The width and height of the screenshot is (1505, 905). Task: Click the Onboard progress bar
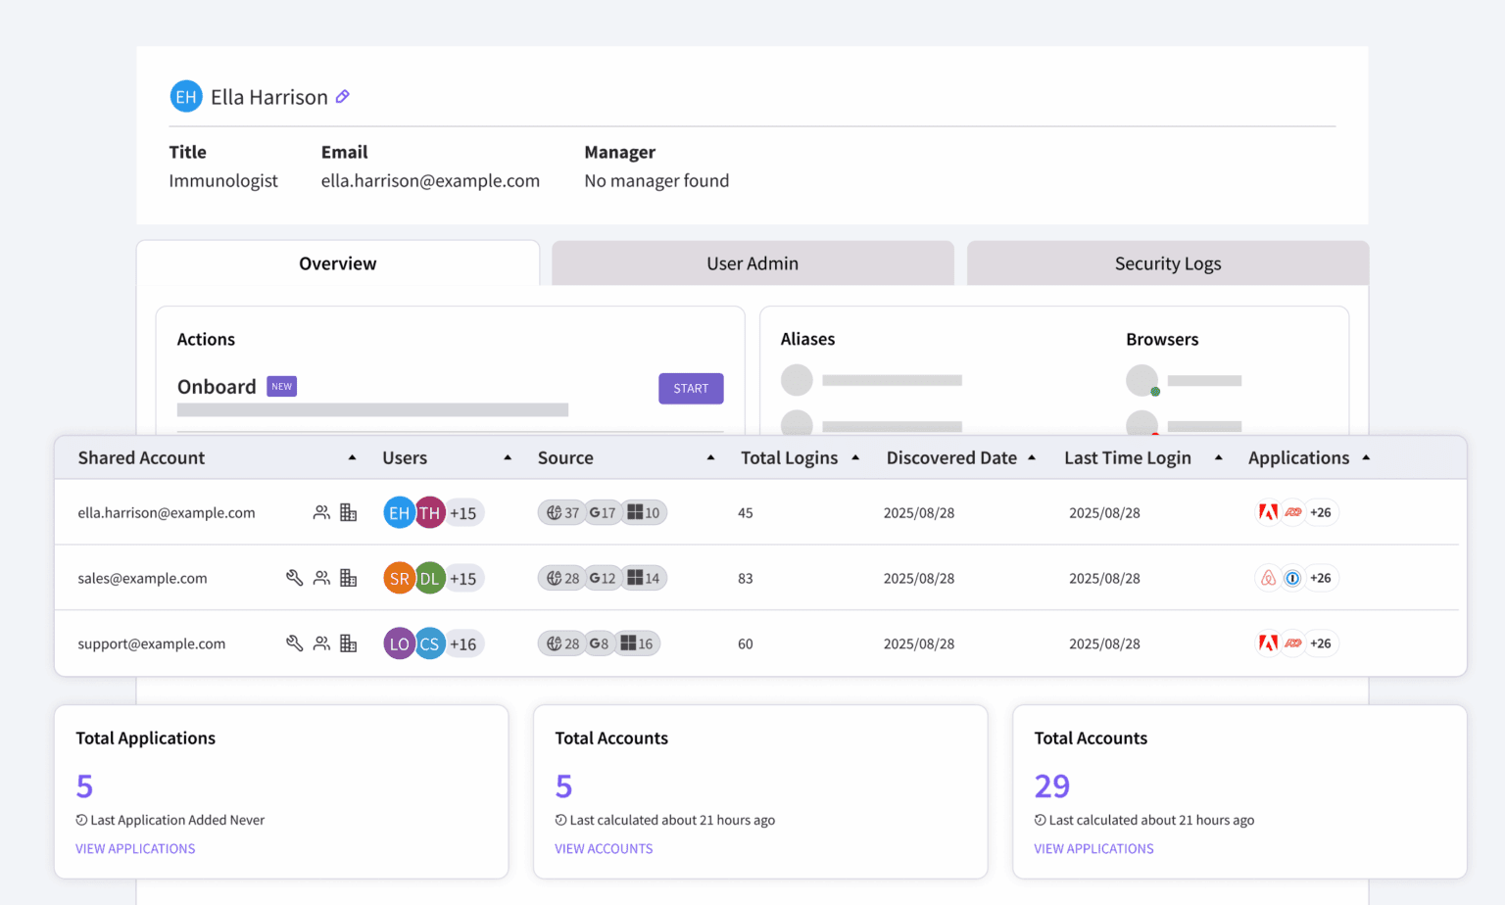pyautogui.click(x=372, y=409)
